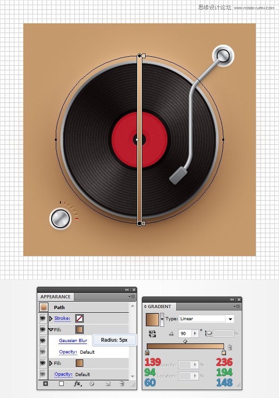Screen dimensions: 279x398
Task: Click the Duplicate Selected Item icon
Action: pyautogui.click(x=108, y=384)
